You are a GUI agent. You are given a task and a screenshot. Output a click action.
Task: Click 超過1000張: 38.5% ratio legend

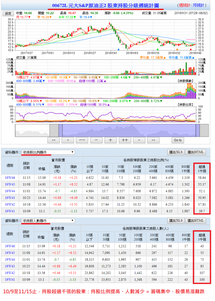95,105
